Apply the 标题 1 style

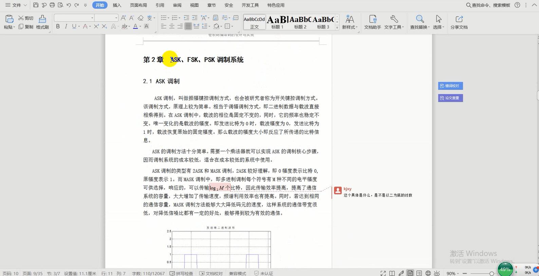coord(277,22)
